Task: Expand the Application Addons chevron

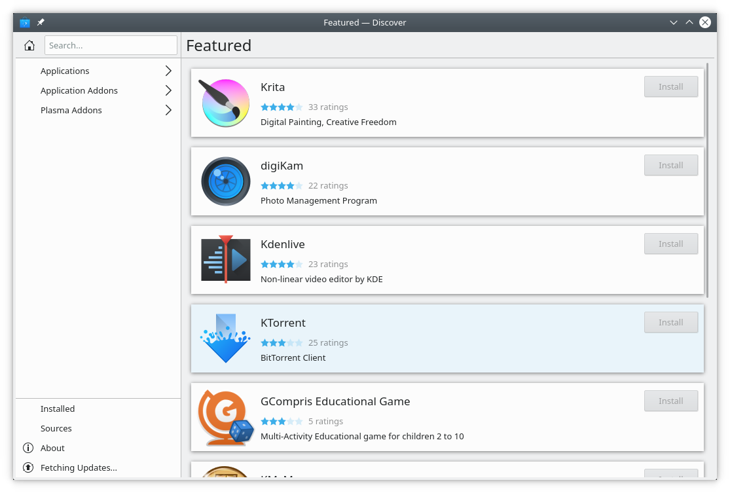Action: point(168,90)
